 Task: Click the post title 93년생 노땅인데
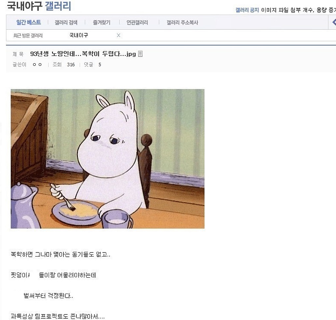click(83, 54)
